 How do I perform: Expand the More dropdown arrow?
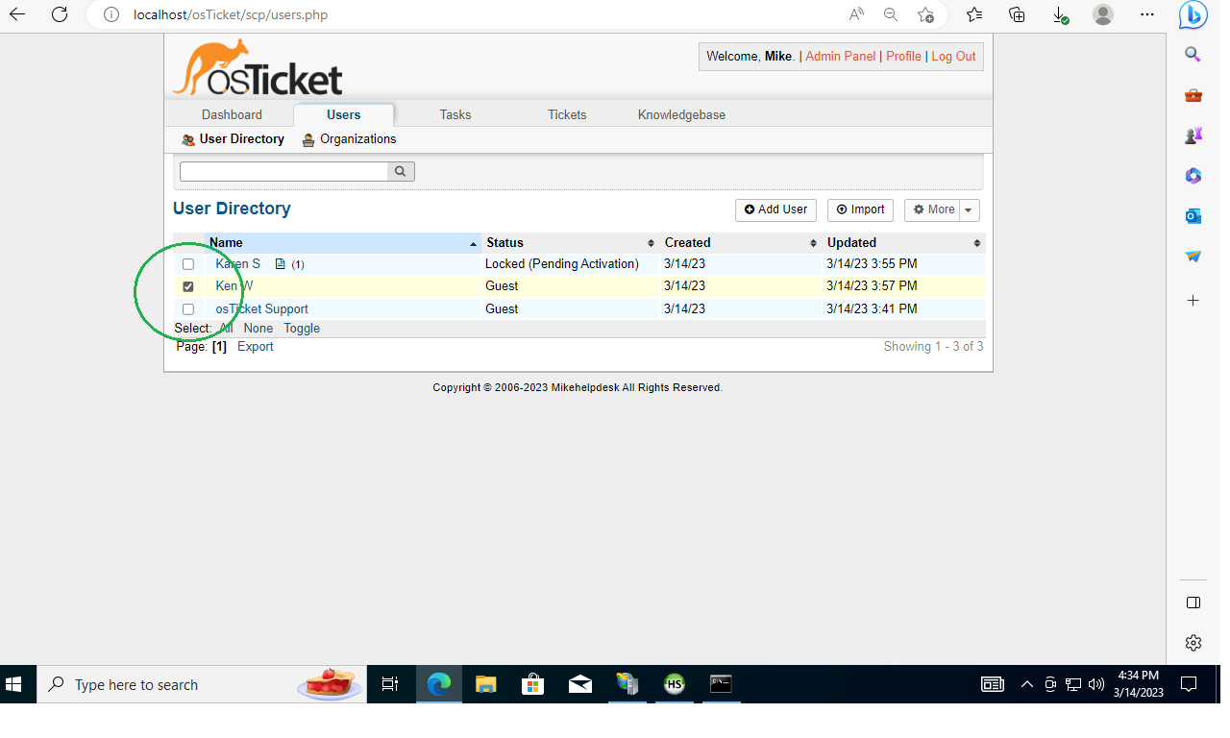click(x=969, y=209)
